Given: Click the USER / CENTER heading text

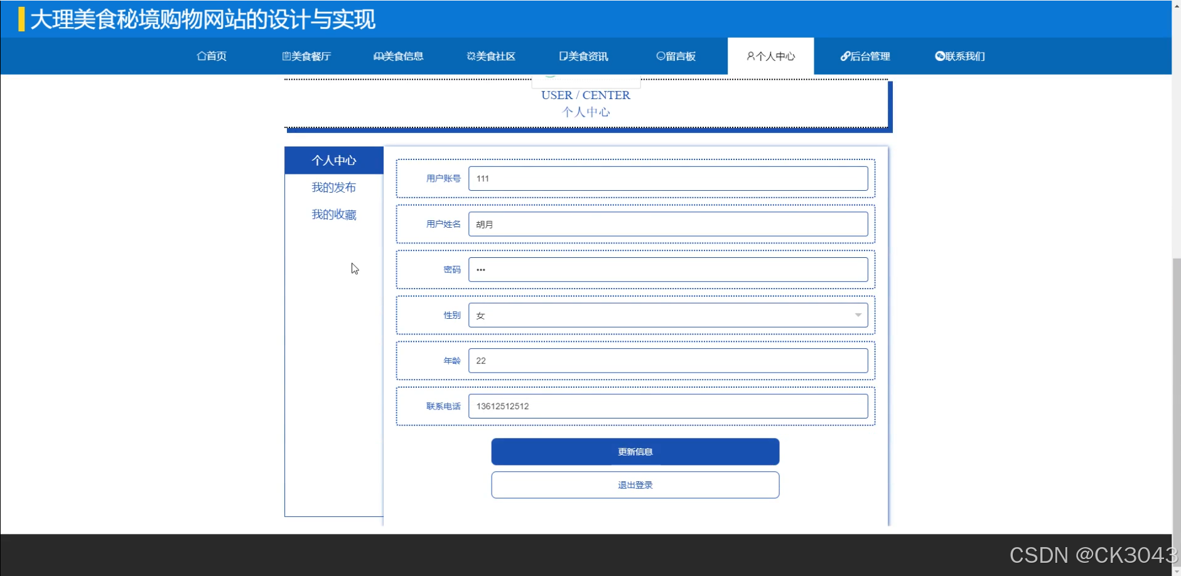Looking at the screenshot, I should tap(586, 95).
